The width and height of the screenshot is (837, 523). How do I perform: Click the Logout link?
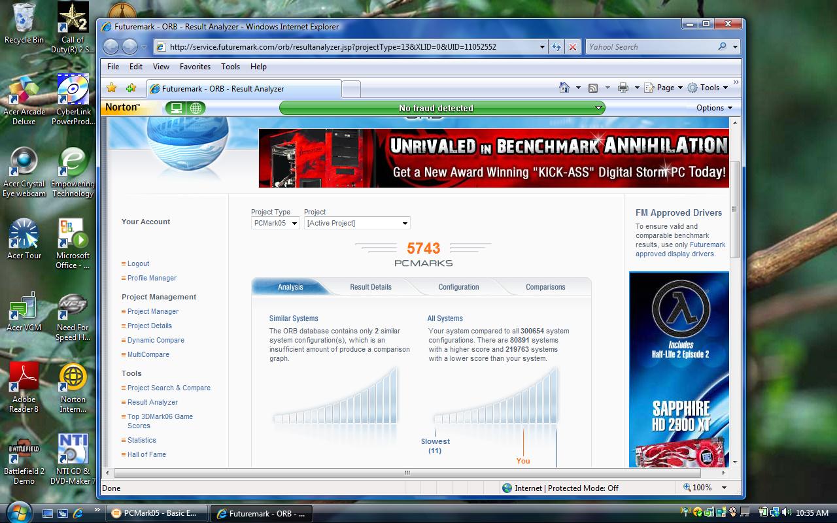pos(138,263)
